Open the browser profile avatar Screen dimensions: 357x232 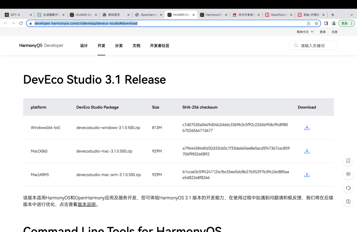pyautogui.click(x=334, y=23)
